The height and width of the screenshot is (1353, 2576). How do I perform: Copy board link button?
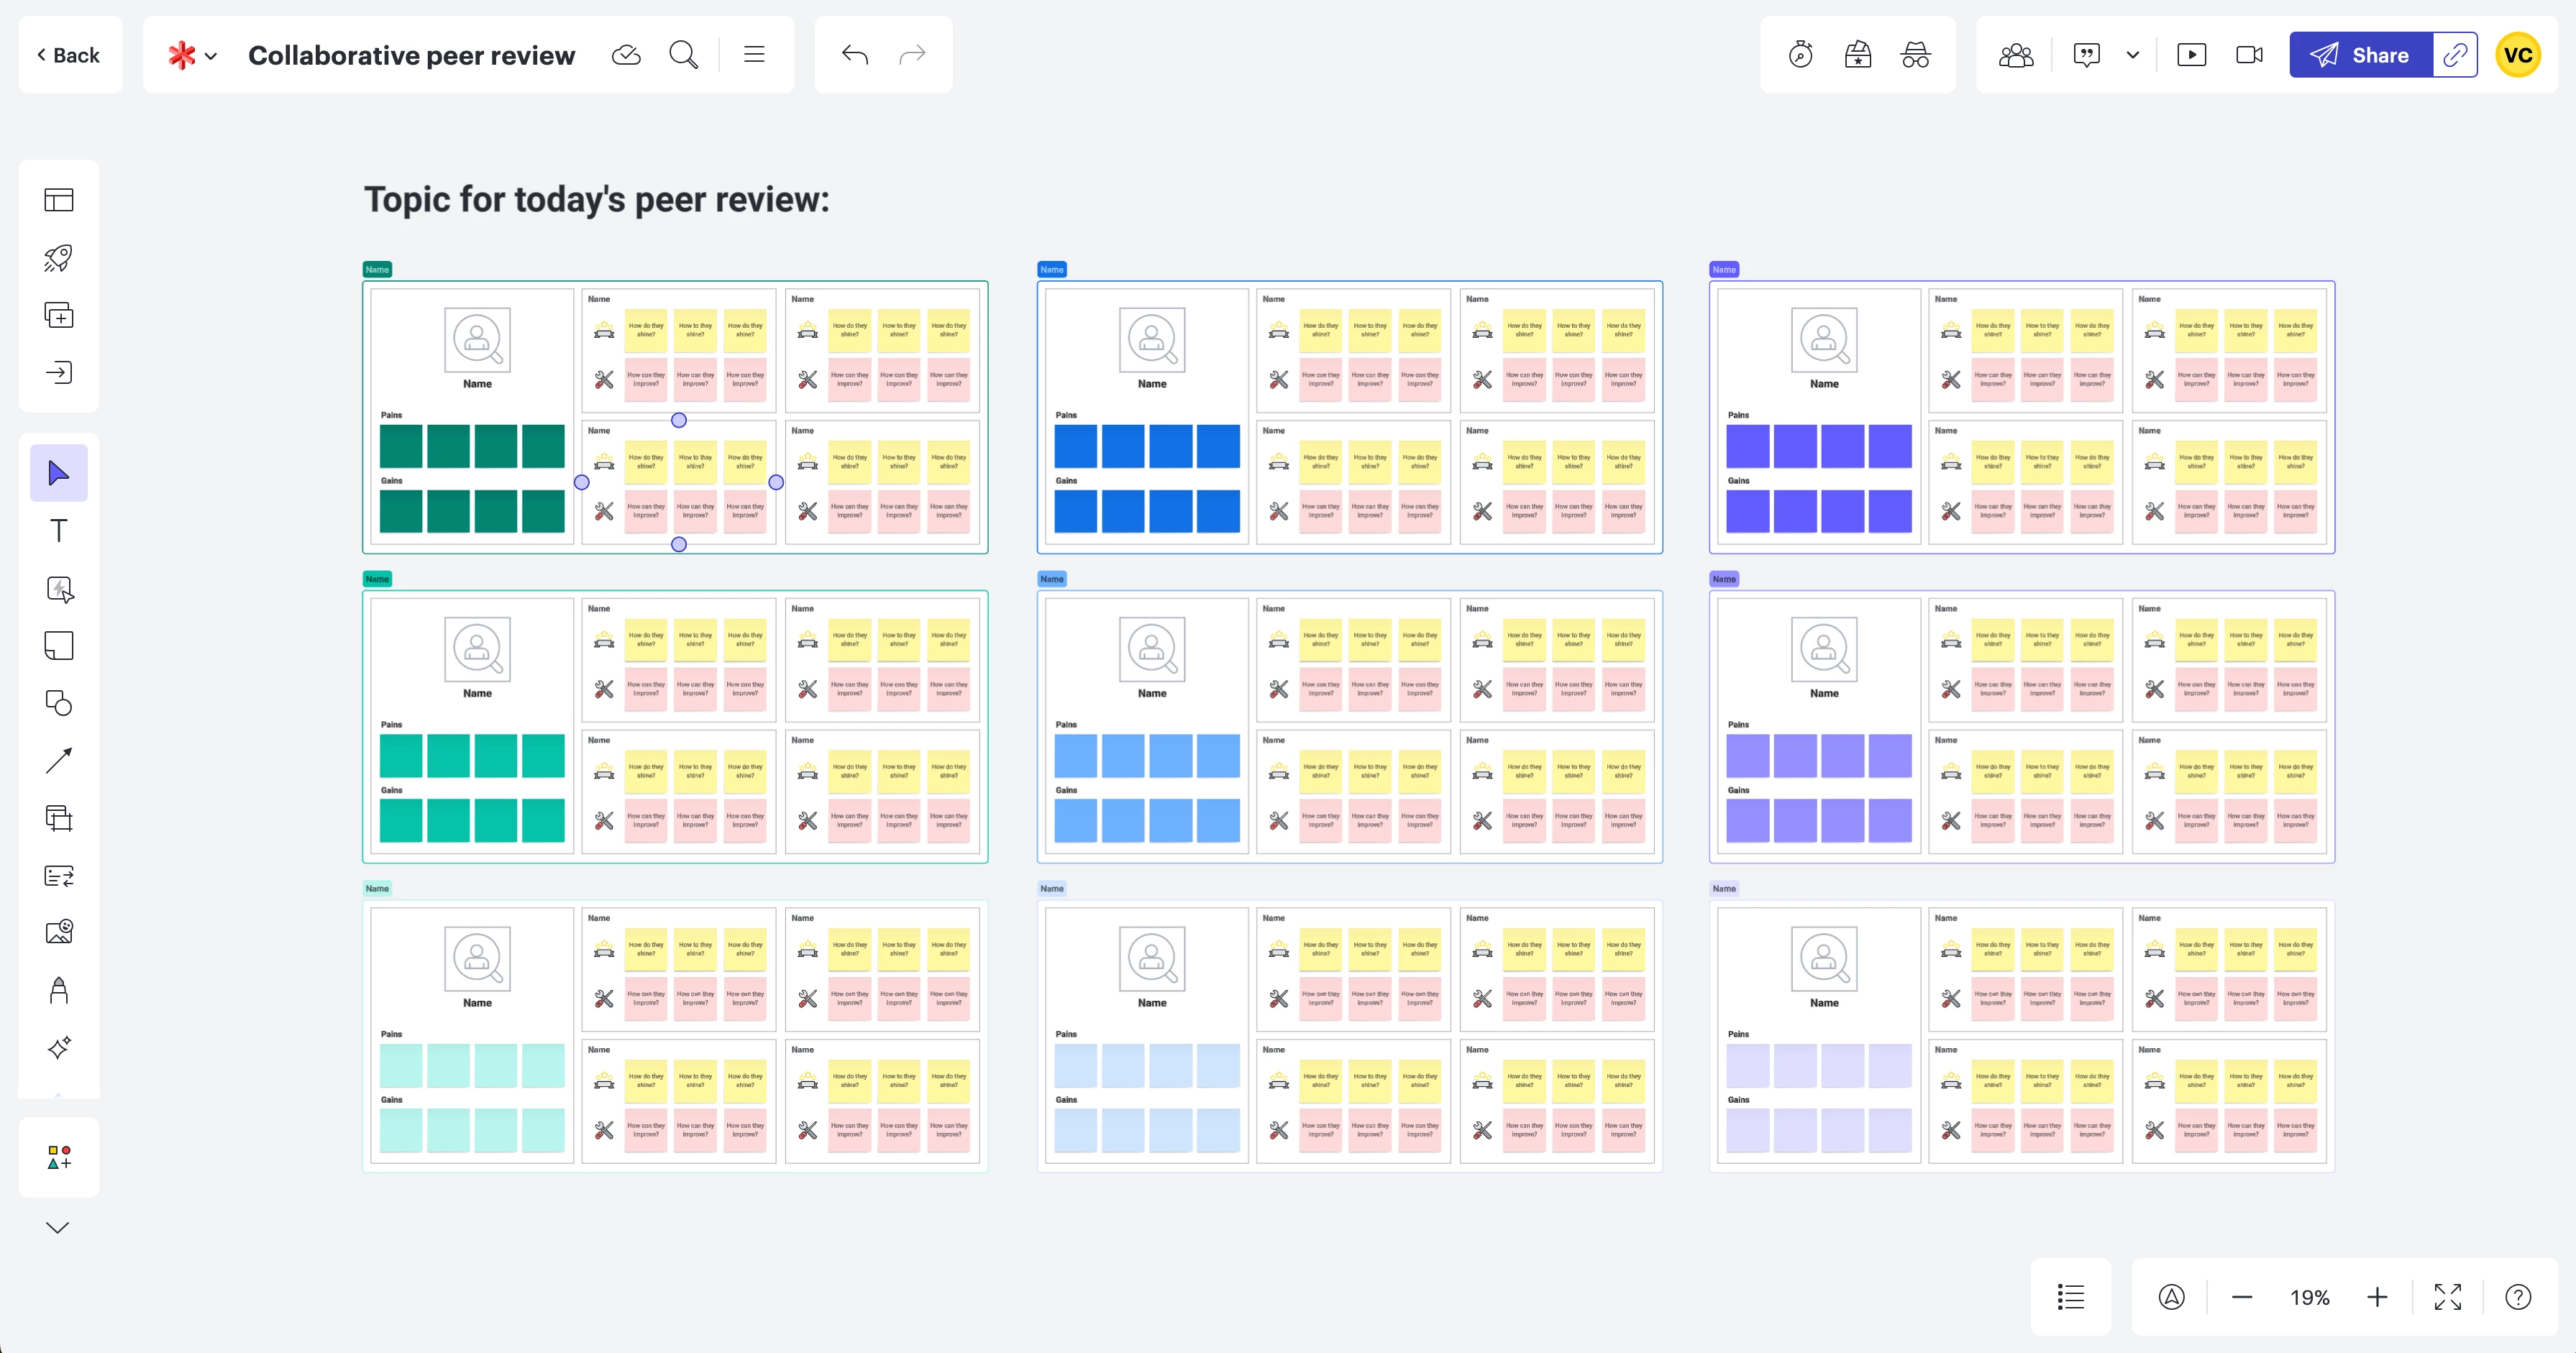pos(2455,55)
